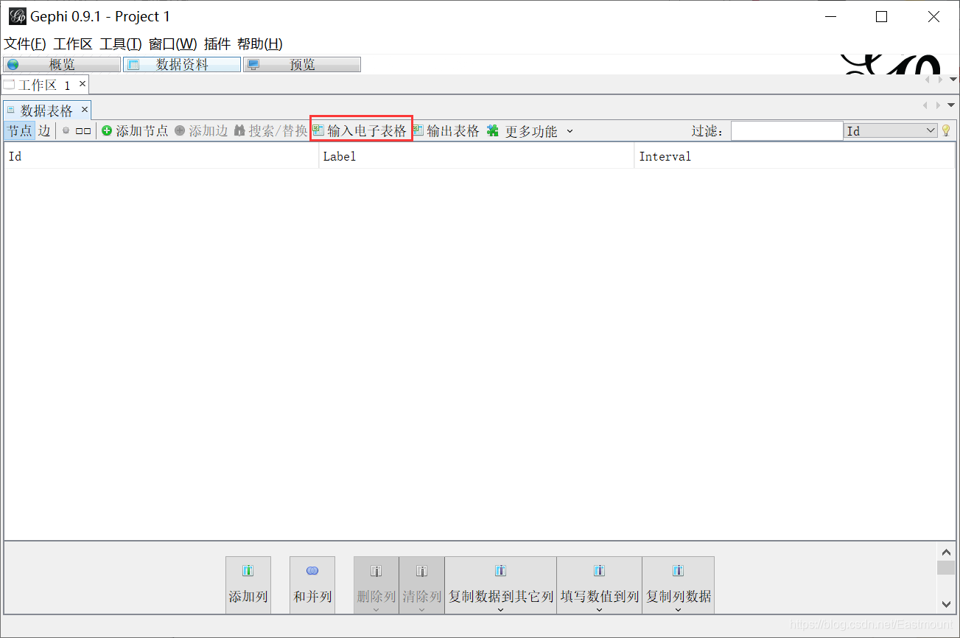The image size is (960, 638).
Task: Click the column tools scrollbar thumb
Action: click(x=947, y=568)
